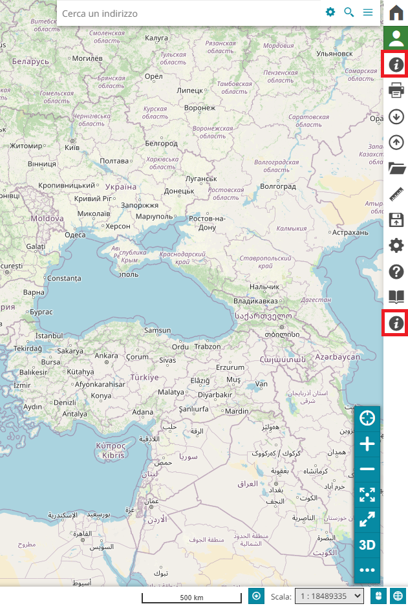408x606 pixels.
Task: Open the green user account icon
Action: point(396,38)
